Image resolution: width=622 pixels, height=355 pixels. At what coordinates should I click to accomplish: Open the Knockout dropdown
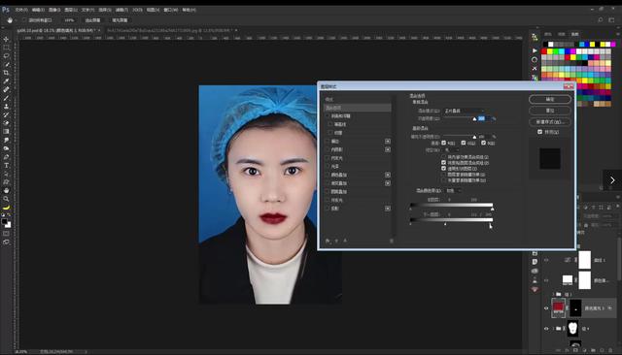pyautogui.click(x=452, y=150)
